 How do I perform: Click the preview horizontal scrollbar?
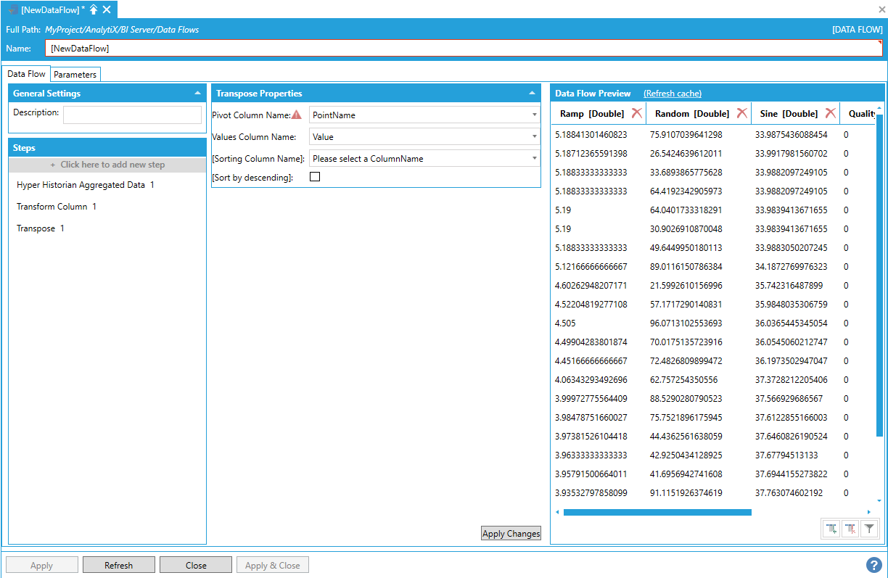point(657,512)
